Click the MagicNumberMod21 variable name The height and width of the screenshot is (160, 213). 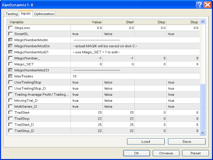[31, 52]
